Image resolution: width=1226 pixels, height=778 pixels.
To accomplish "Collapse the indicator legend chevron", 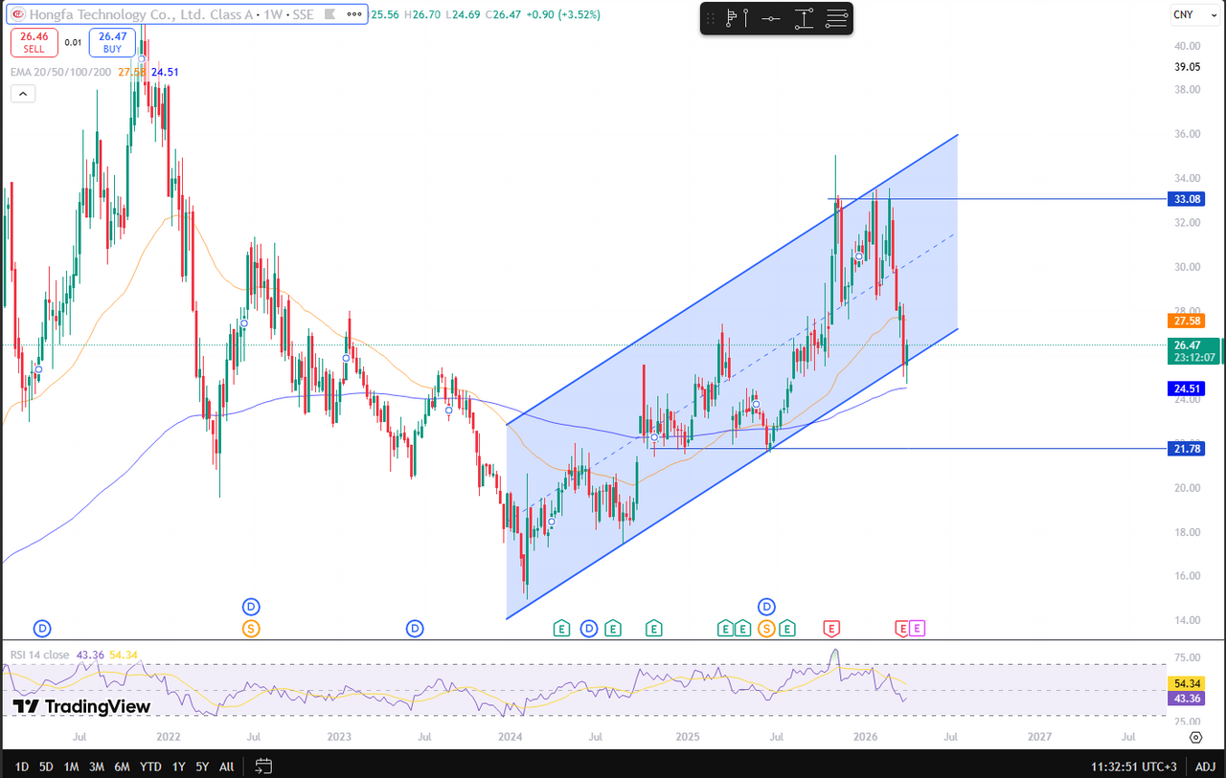I will coord(23,94).
